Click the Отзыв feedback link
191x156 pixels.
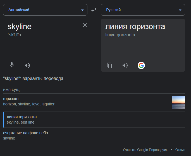coord(180,150)
